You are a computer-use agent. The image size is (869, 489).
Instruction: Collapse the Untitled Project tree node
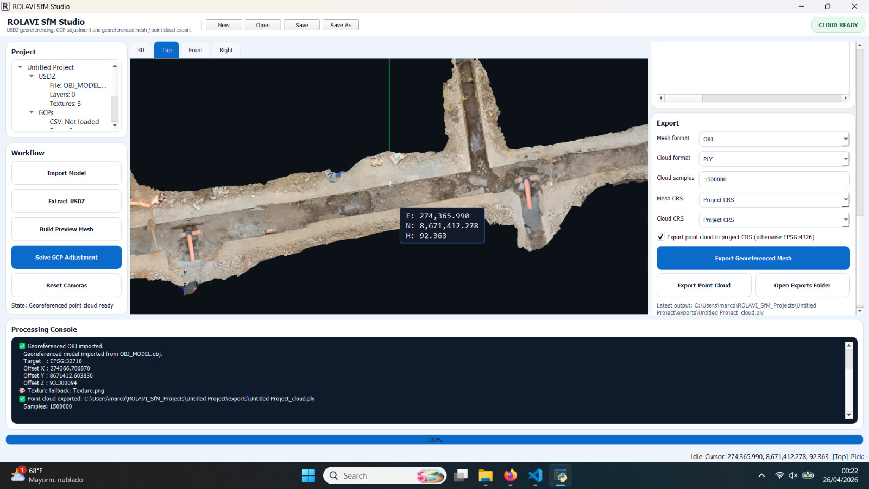point(20,67)
